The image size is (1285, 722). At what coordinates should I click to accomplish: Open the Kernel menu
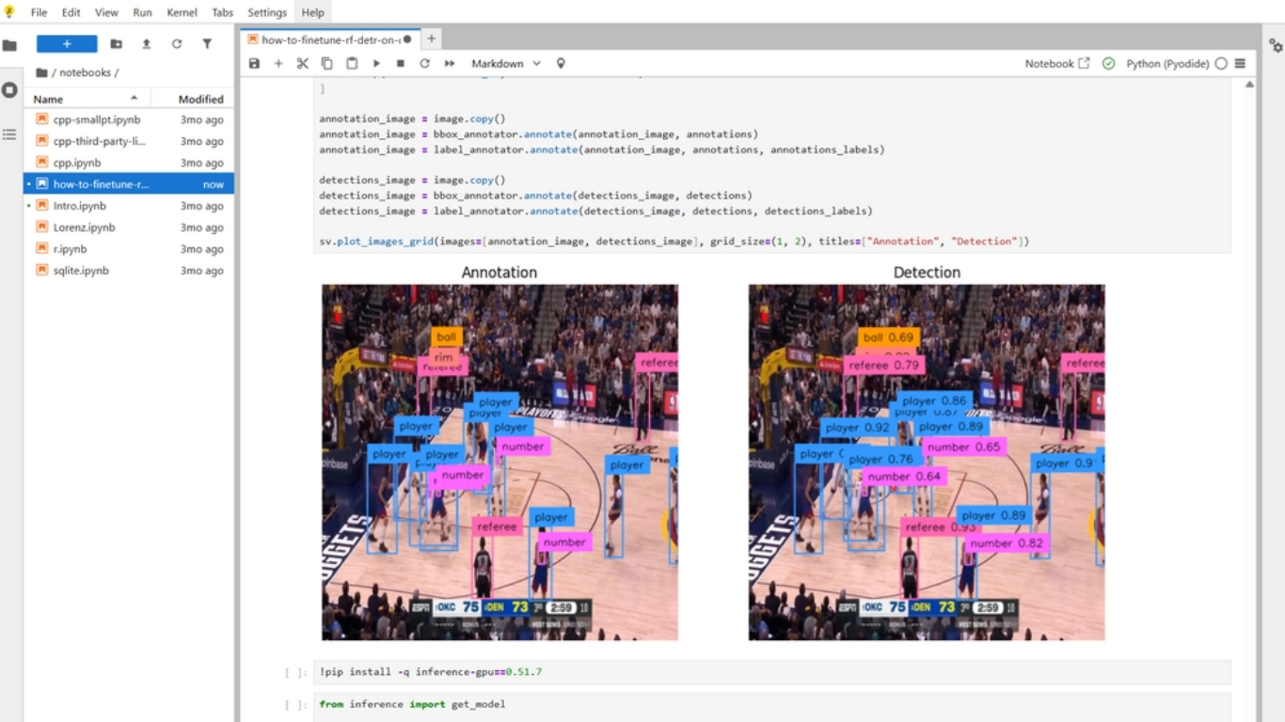(181, 12)
